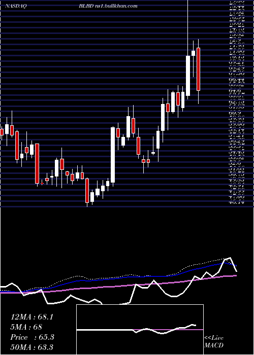The width and height of the screenshot is (254, 355).
Task: Click the <<Live MACD label
Action: 214,342
